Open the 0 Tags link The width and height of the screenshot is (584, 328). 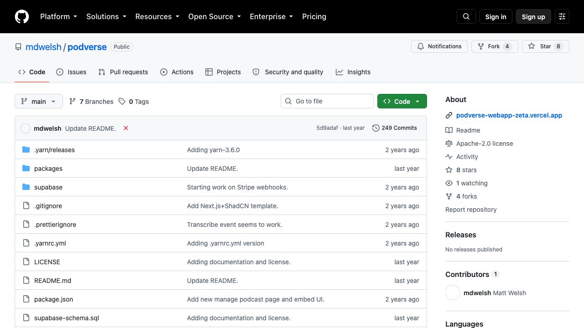(x=134, y=102)
